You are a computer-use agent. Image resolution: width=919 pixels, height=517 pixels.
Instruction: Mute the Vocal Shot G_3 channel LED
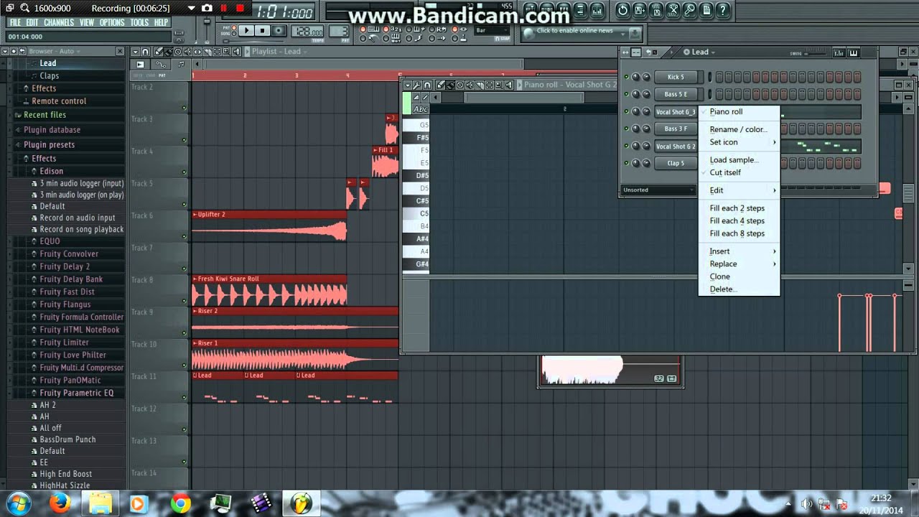click(626, 111)
